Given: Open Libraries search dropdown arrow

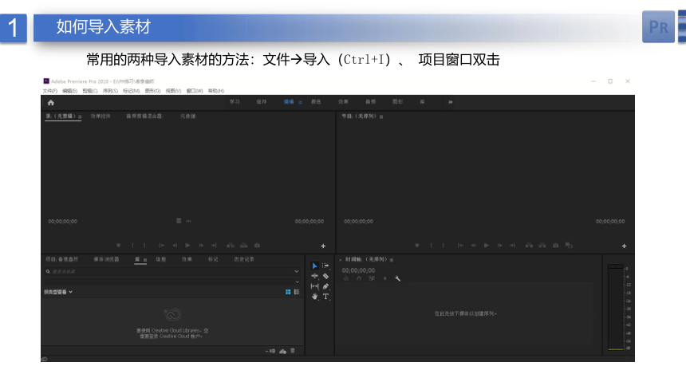Looking at the screenshot, I should click(x=297, y=272).
